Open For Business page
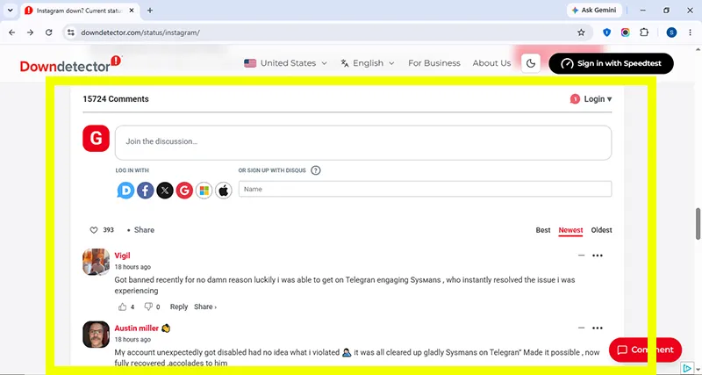The width and height of the screenshot is (702, 375). [433, 63]
